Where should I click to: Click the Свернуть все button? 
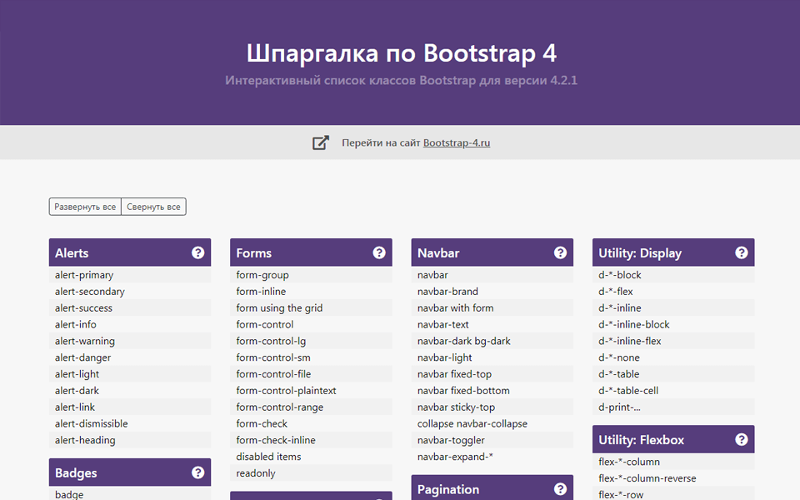pos(153,207)
